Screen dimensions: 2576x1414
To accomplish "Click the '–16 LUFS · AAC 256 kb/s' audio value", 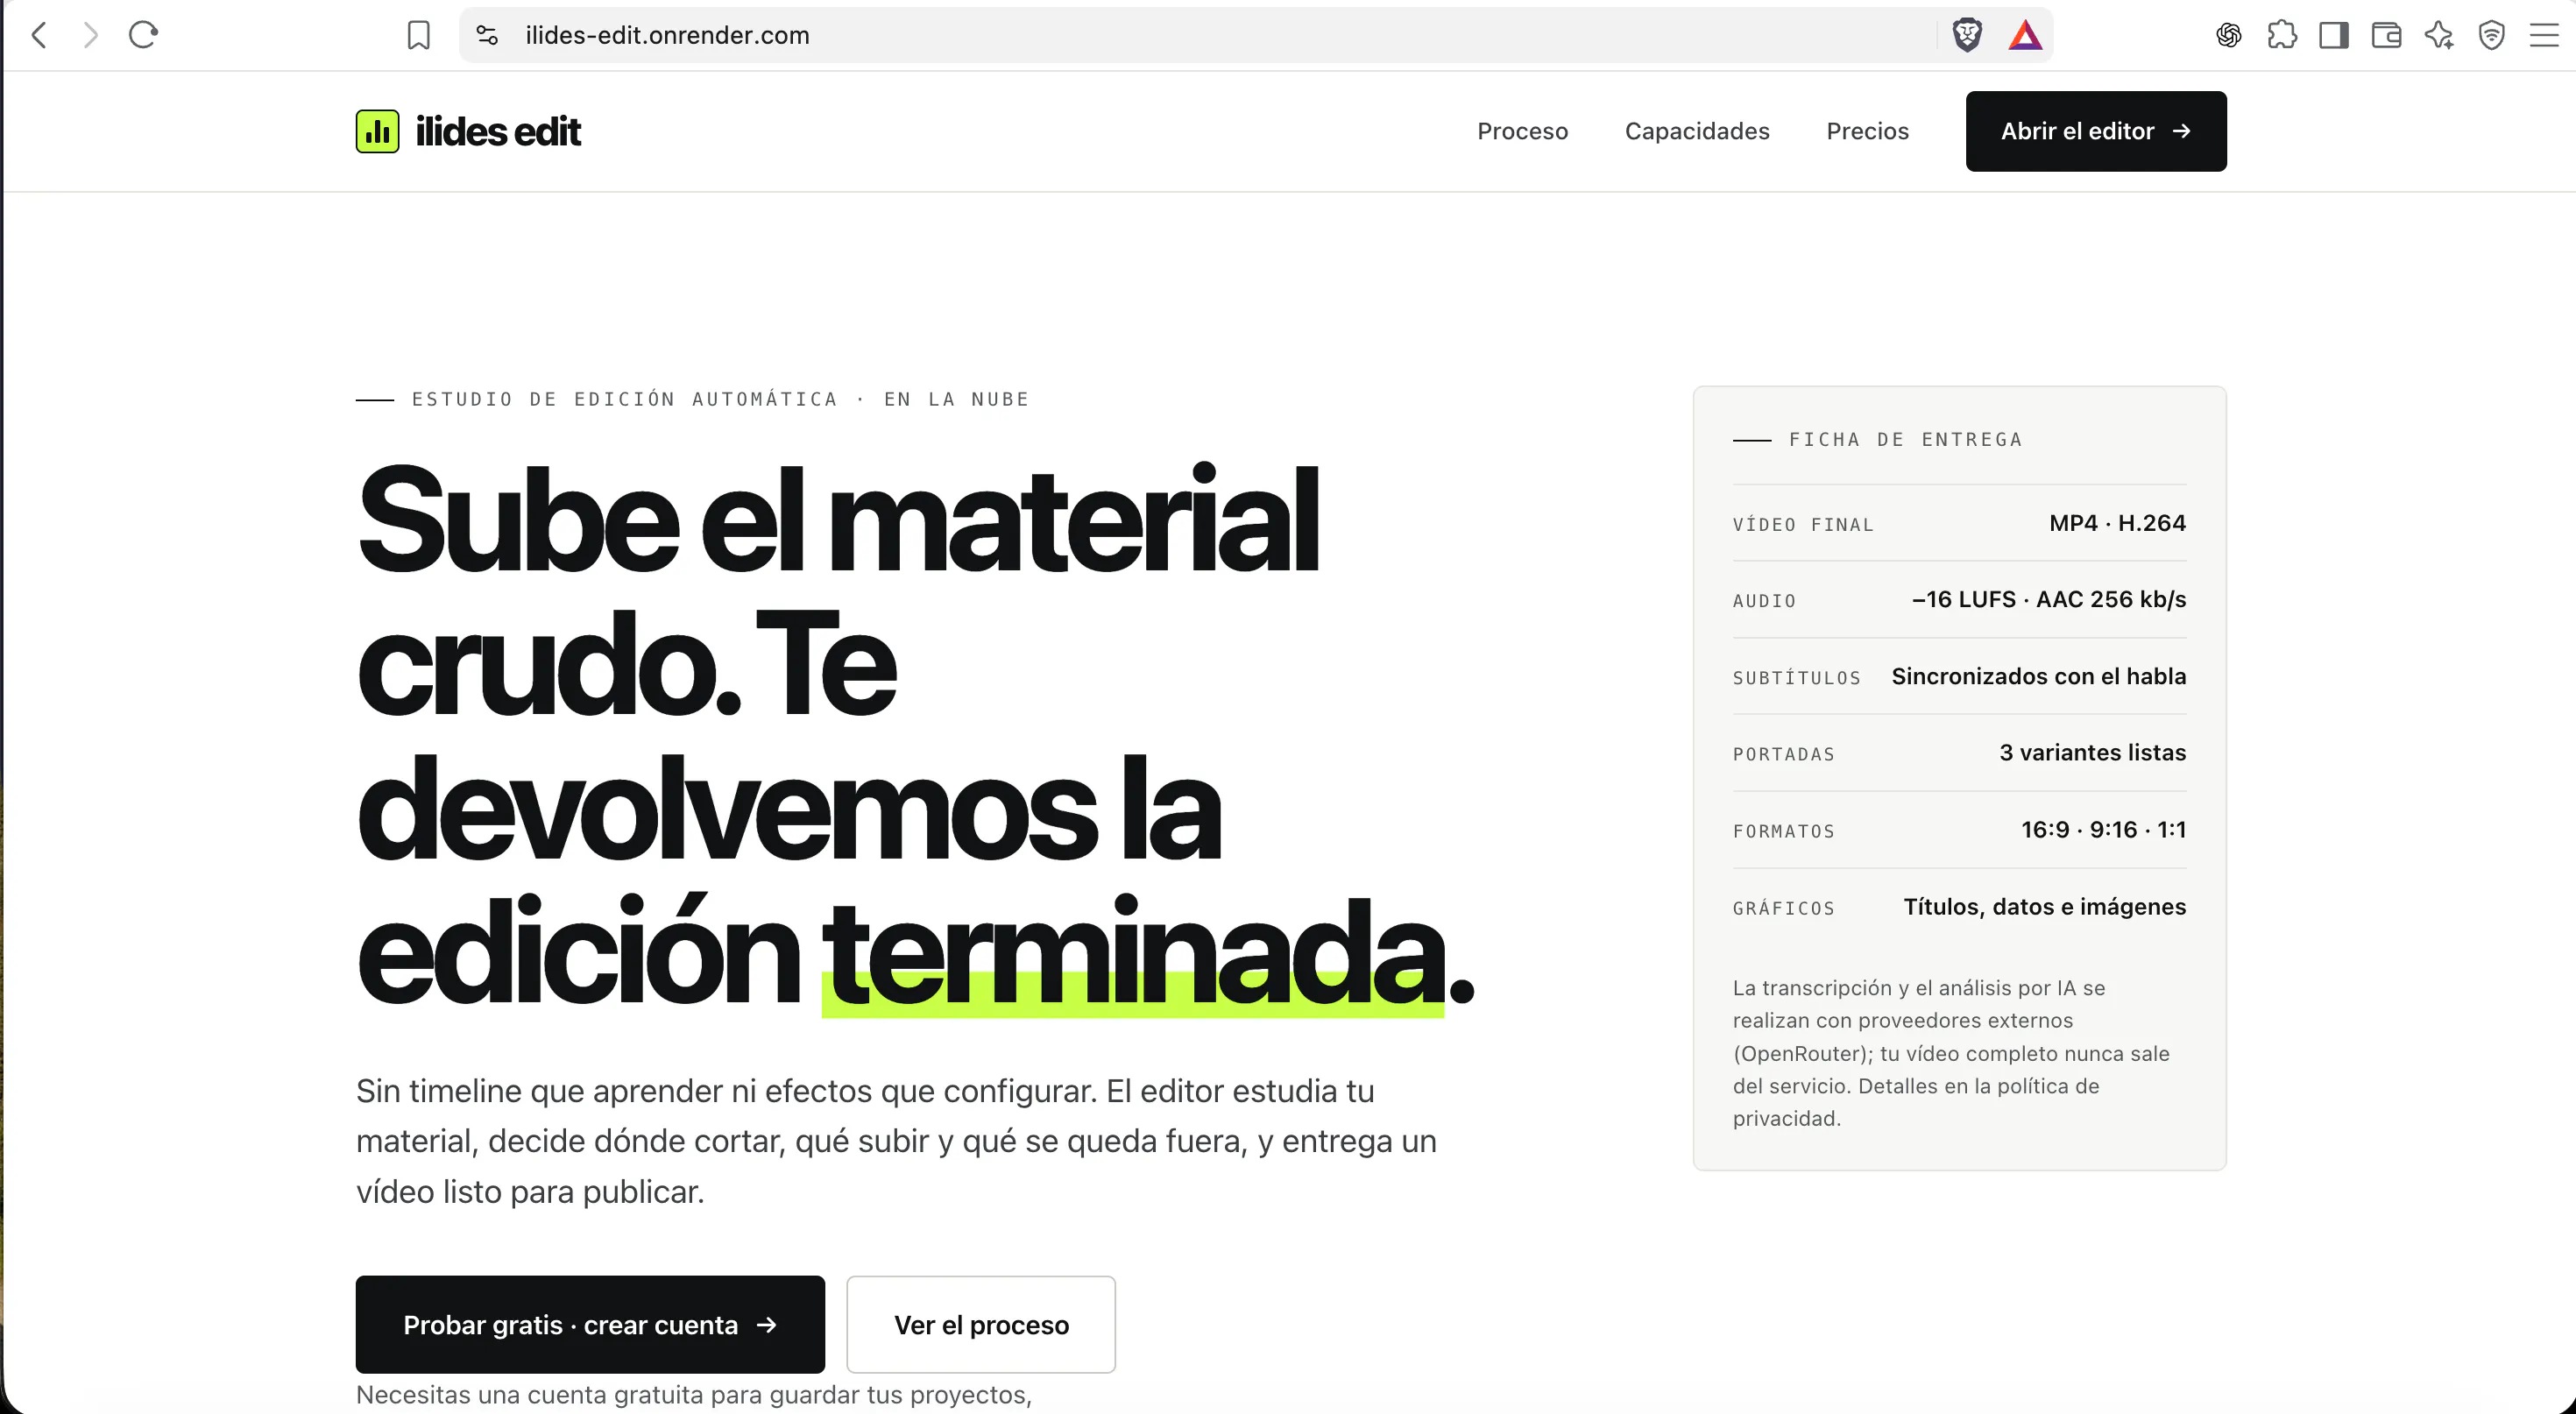I will click(2048, 599).
